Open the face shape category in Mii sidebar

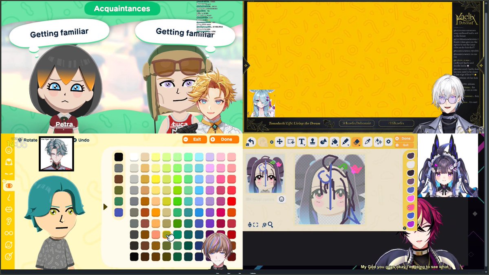click(9, 150)
